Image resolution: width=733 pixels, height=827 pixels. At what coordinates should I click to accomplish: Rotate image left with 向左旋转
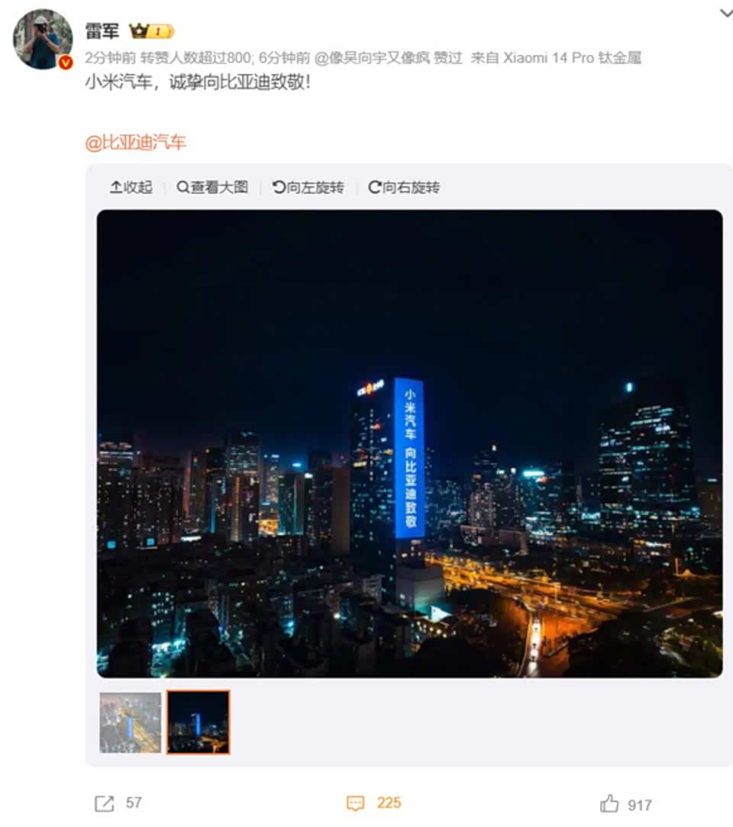click(308, 187)
